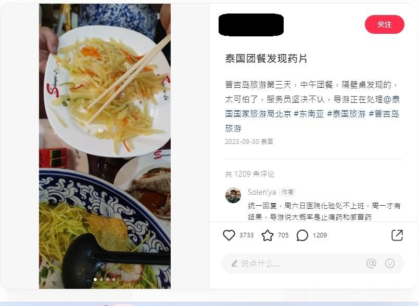
Task: Open the #泰国旅游 hashtag
Action: pos(346,114)
